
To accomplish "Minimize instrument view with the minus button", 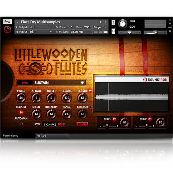I will point(170,24).
